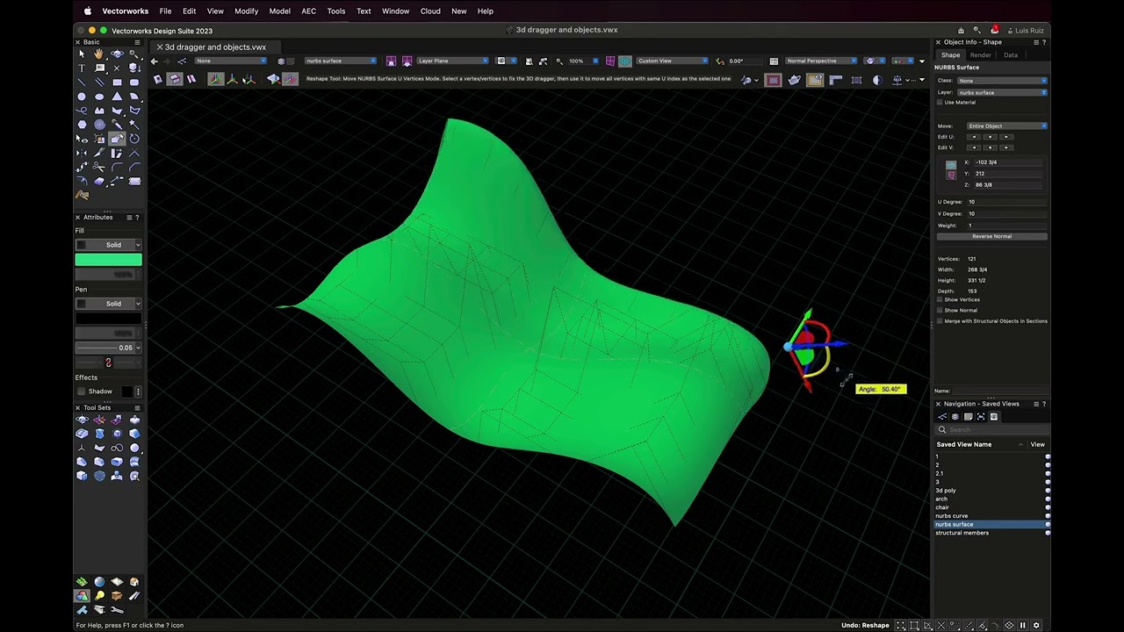Toggle the Use Material checkbox
Screen dimensions: 1124x632
(940, 103)
